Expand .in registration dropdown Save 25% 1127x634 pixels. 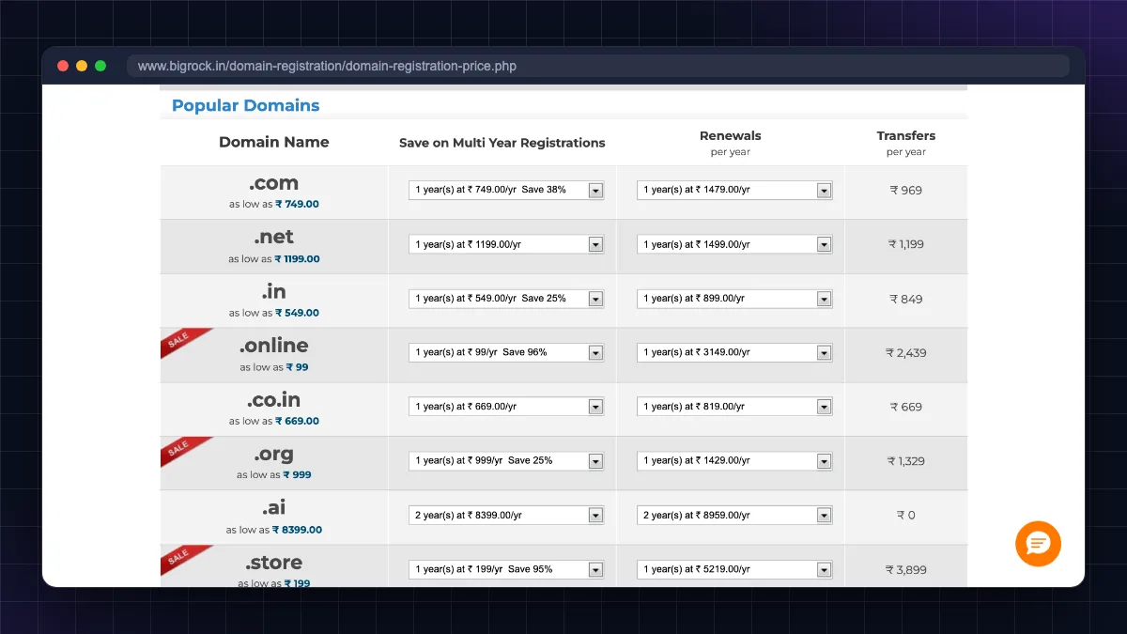(x=506, y=299)
